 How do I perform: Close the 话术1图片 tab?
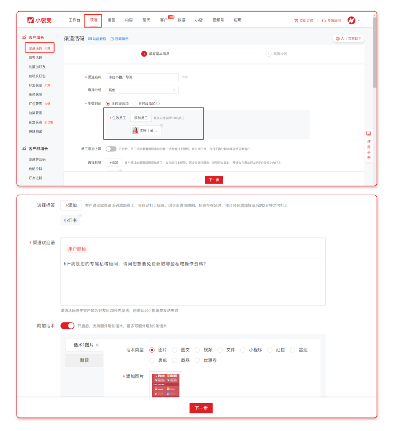pyautogui.click(x=97, y=345)
